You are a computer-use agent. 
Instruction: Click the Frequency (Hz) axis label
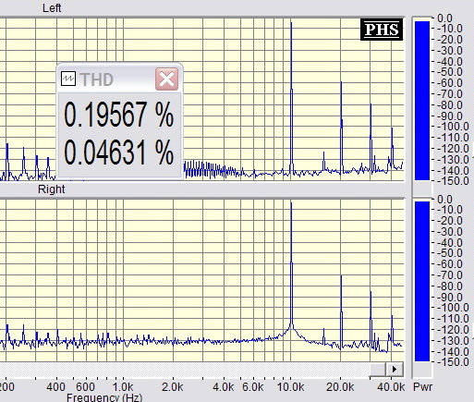(104, 397)
